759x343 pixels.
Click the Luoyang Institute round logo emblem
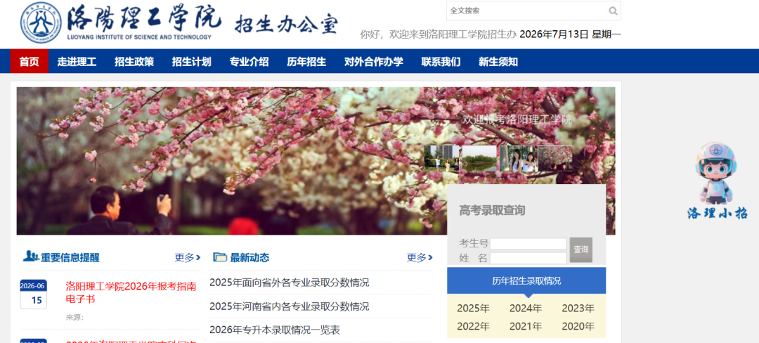click(41, 22)
